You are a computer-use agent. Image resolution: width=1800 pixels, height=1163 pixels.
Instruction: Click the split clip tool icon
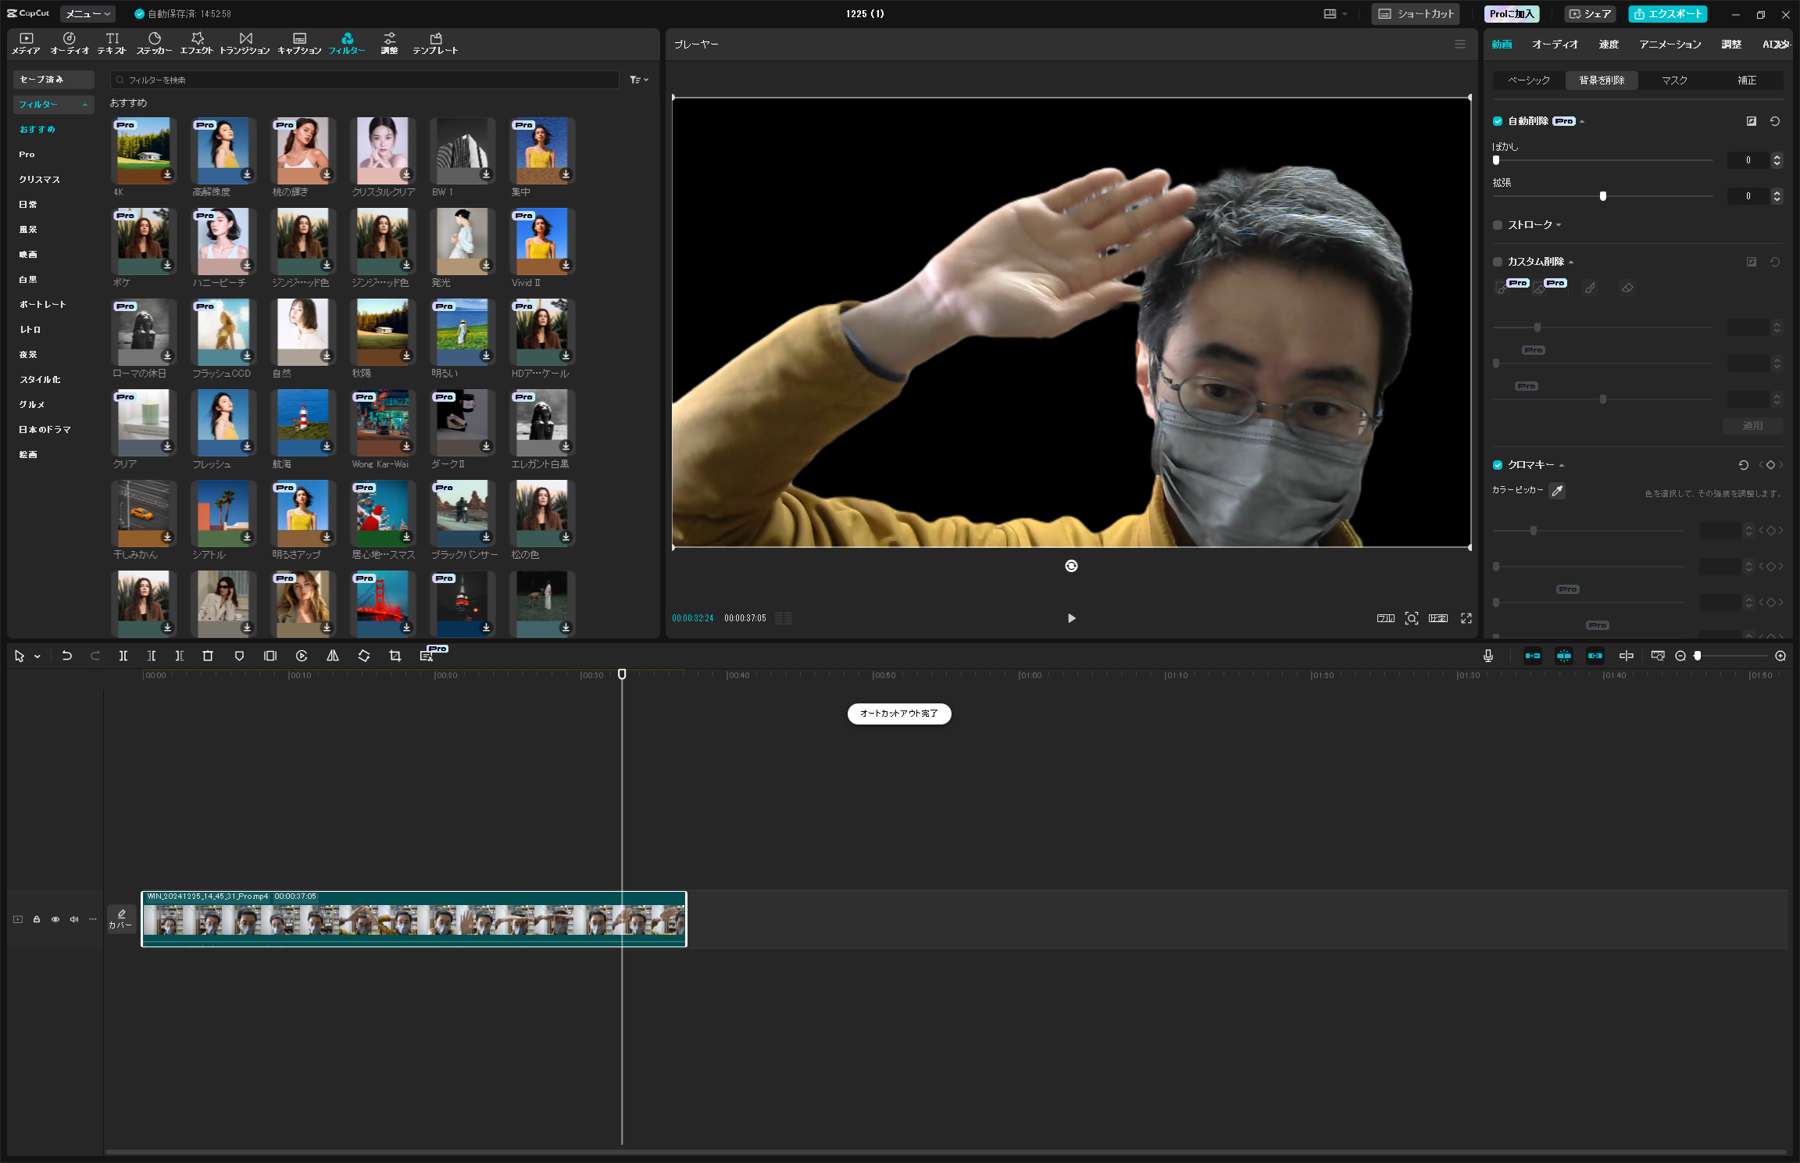coord(123,656)
